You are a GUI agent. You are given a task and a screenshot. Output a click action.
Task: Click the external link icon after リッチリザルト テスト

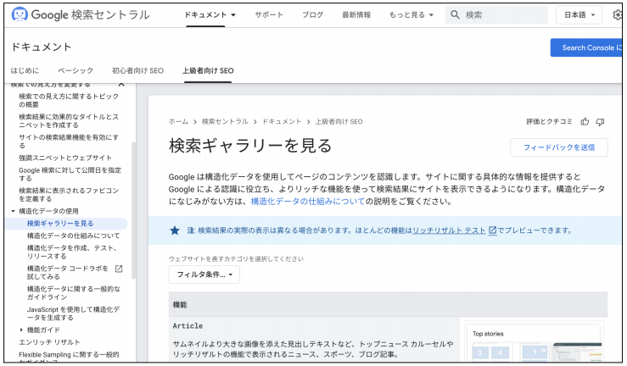click(x=493, y=230)
